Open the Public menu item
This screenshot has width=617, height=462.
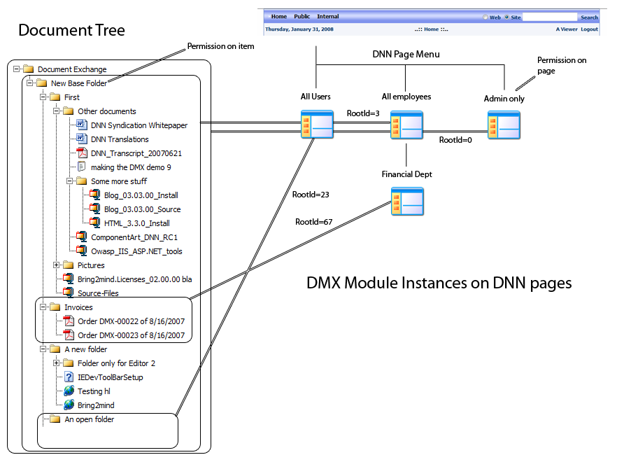[302, 17]
